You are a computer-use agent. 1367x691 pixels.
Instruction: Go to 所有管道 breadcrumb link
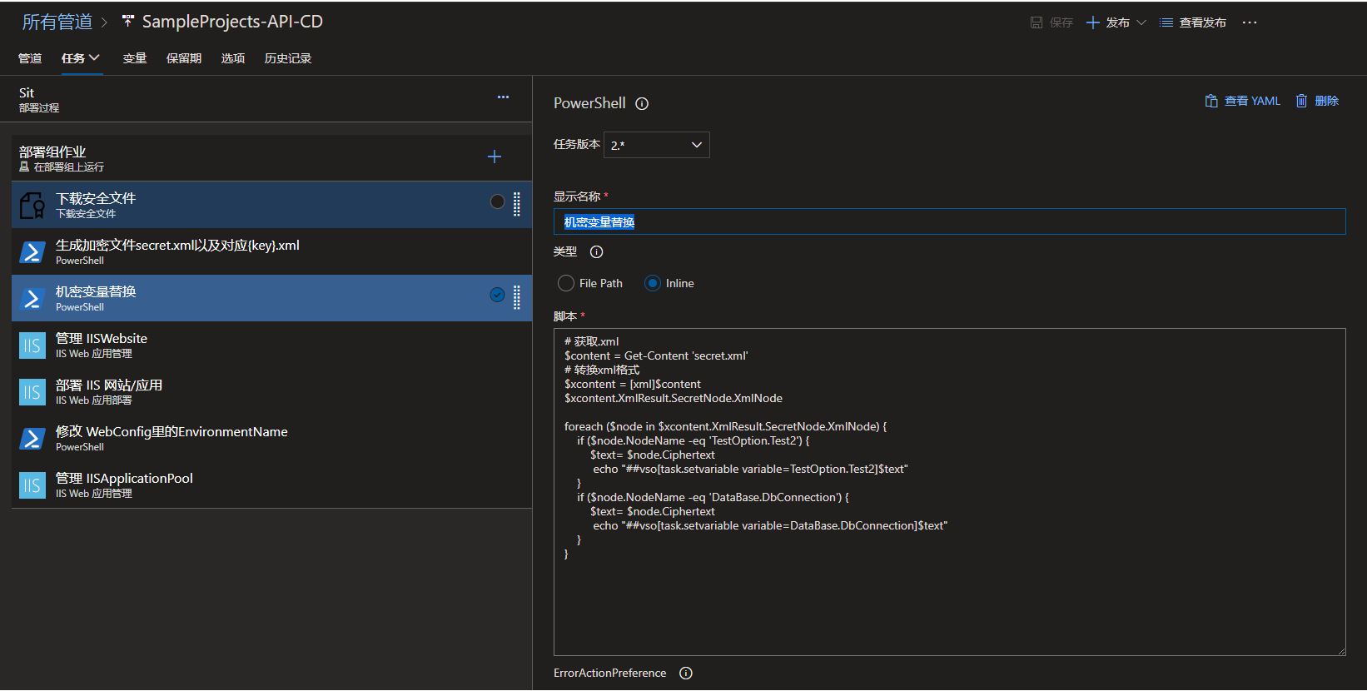pyautogui.click(x=57, y=22)
